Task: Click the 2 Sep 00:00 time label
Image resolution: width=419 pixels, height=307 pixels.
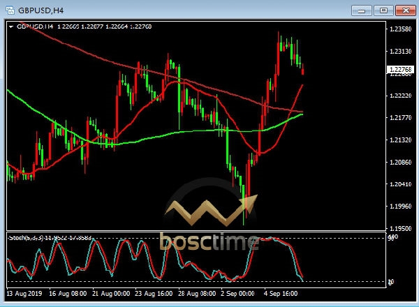Action: click(238, 294)
